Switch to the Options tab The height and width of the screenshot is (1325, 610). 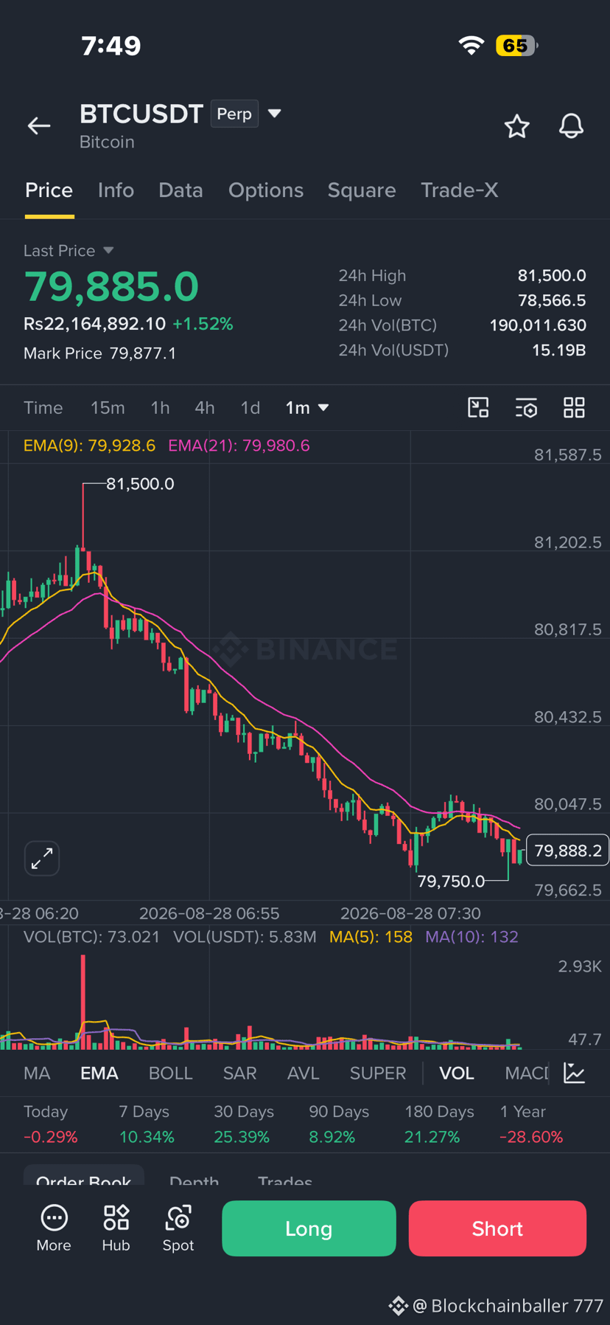click(x=266, y=190)
